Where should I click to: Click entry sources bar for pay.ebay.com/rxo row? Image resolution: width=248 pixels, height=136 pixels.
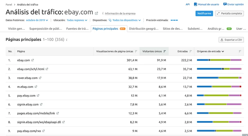tap(219, 131)
